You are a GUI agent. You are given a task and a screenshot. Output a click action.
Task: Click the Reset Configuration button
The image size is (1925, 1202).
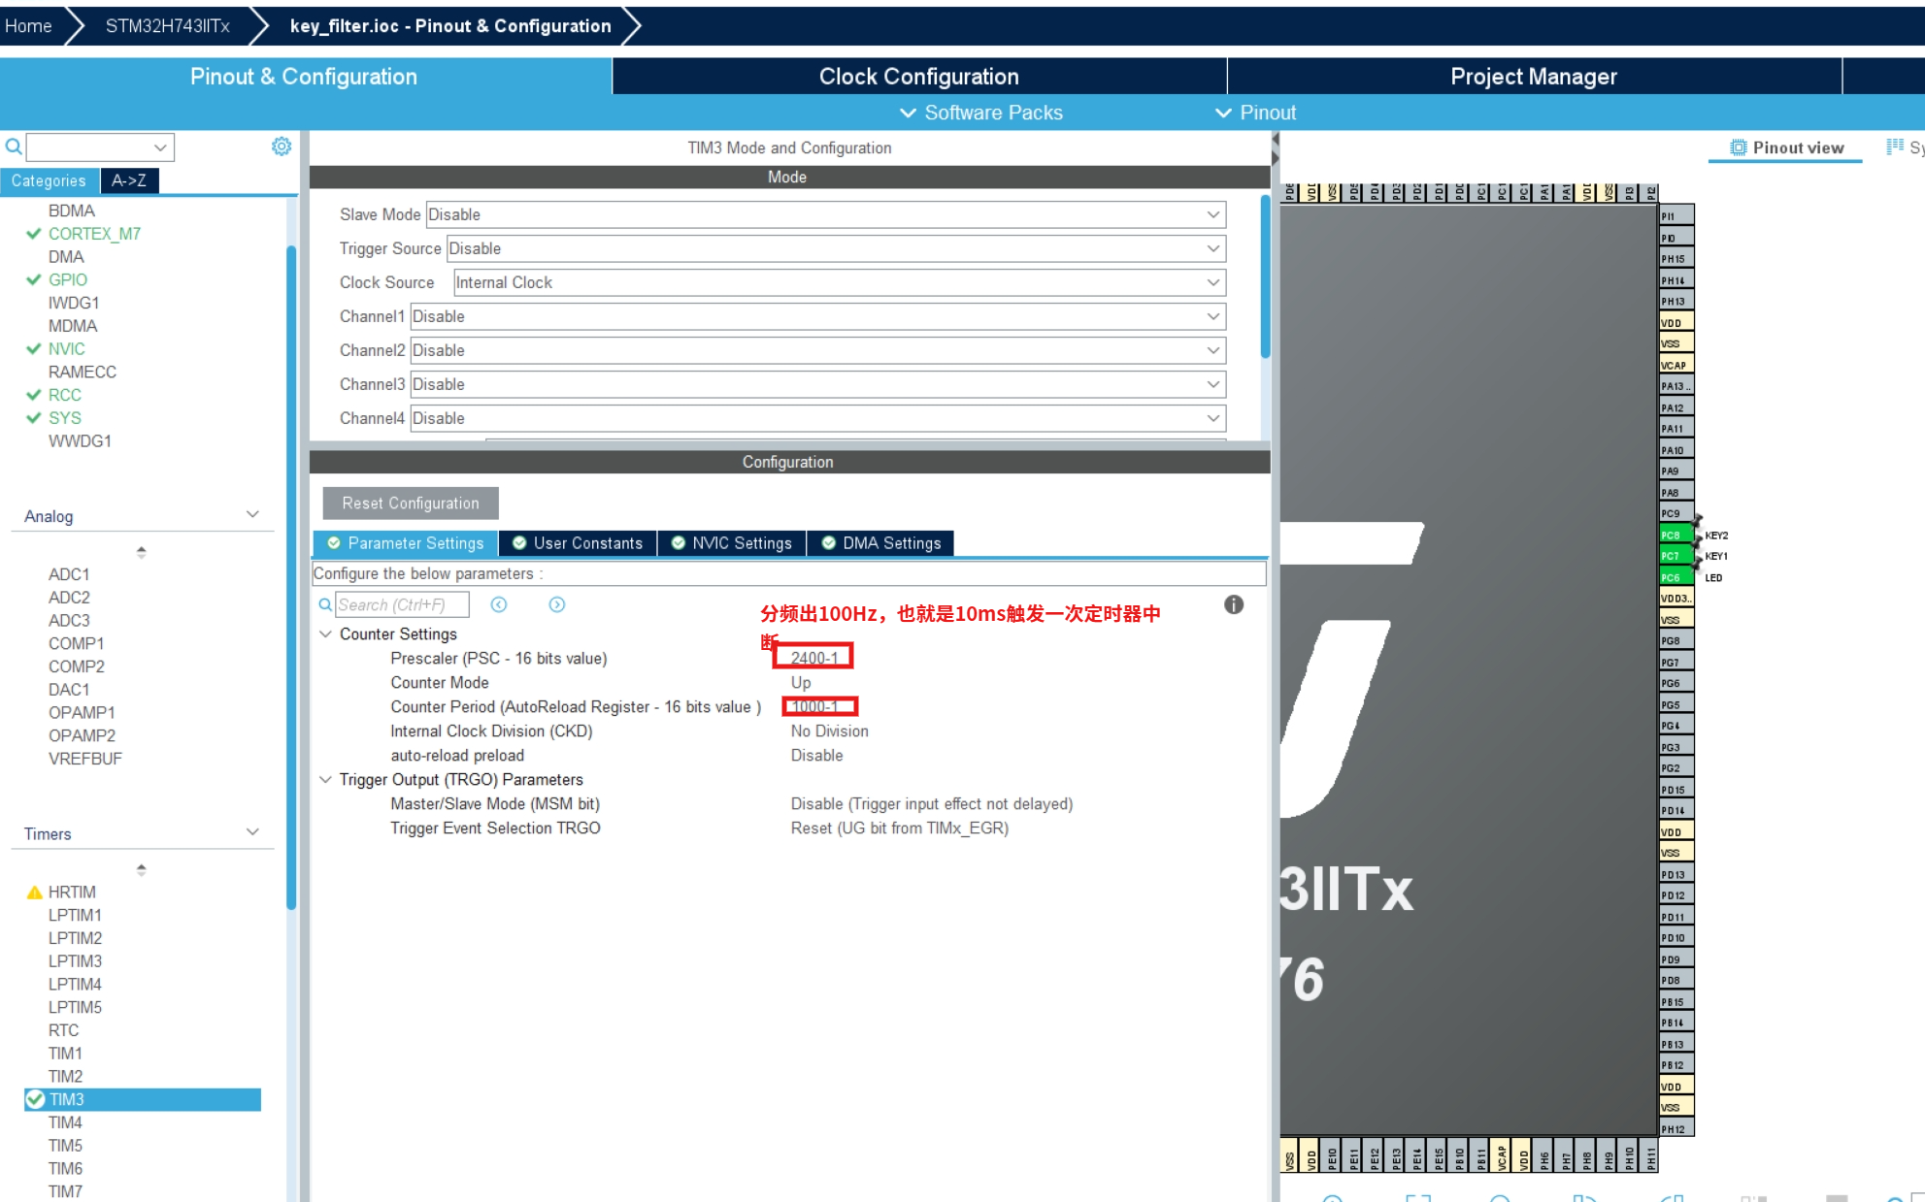click(410, 503)
